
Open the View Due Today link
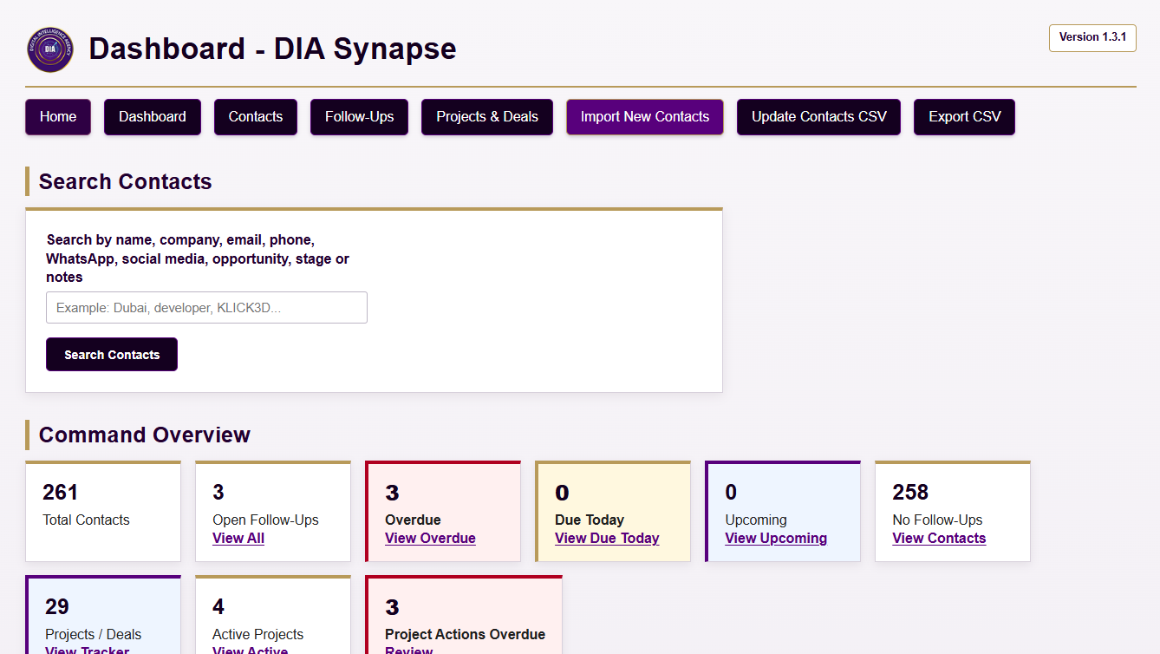click(607, 538)
